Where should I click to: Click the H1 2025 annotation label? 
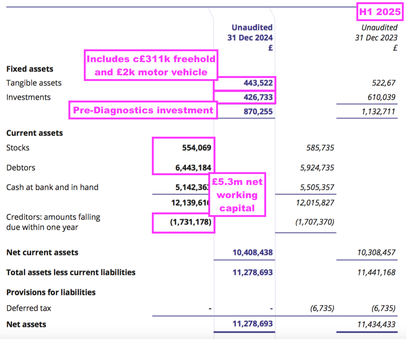(380, 12)
